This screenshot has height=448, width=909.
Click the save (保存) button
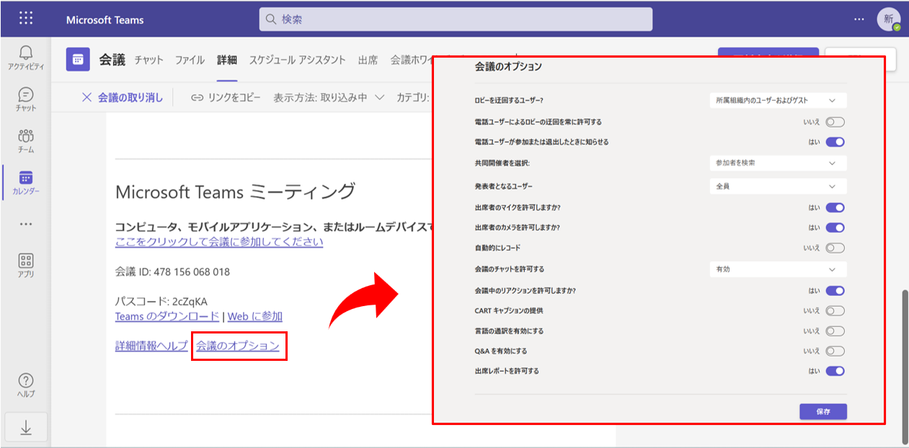[823, 412]
